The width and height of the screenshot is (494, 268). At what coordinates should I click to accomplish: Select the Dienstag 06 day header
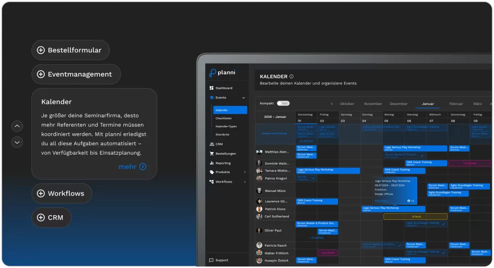click(x=415, y=118)
